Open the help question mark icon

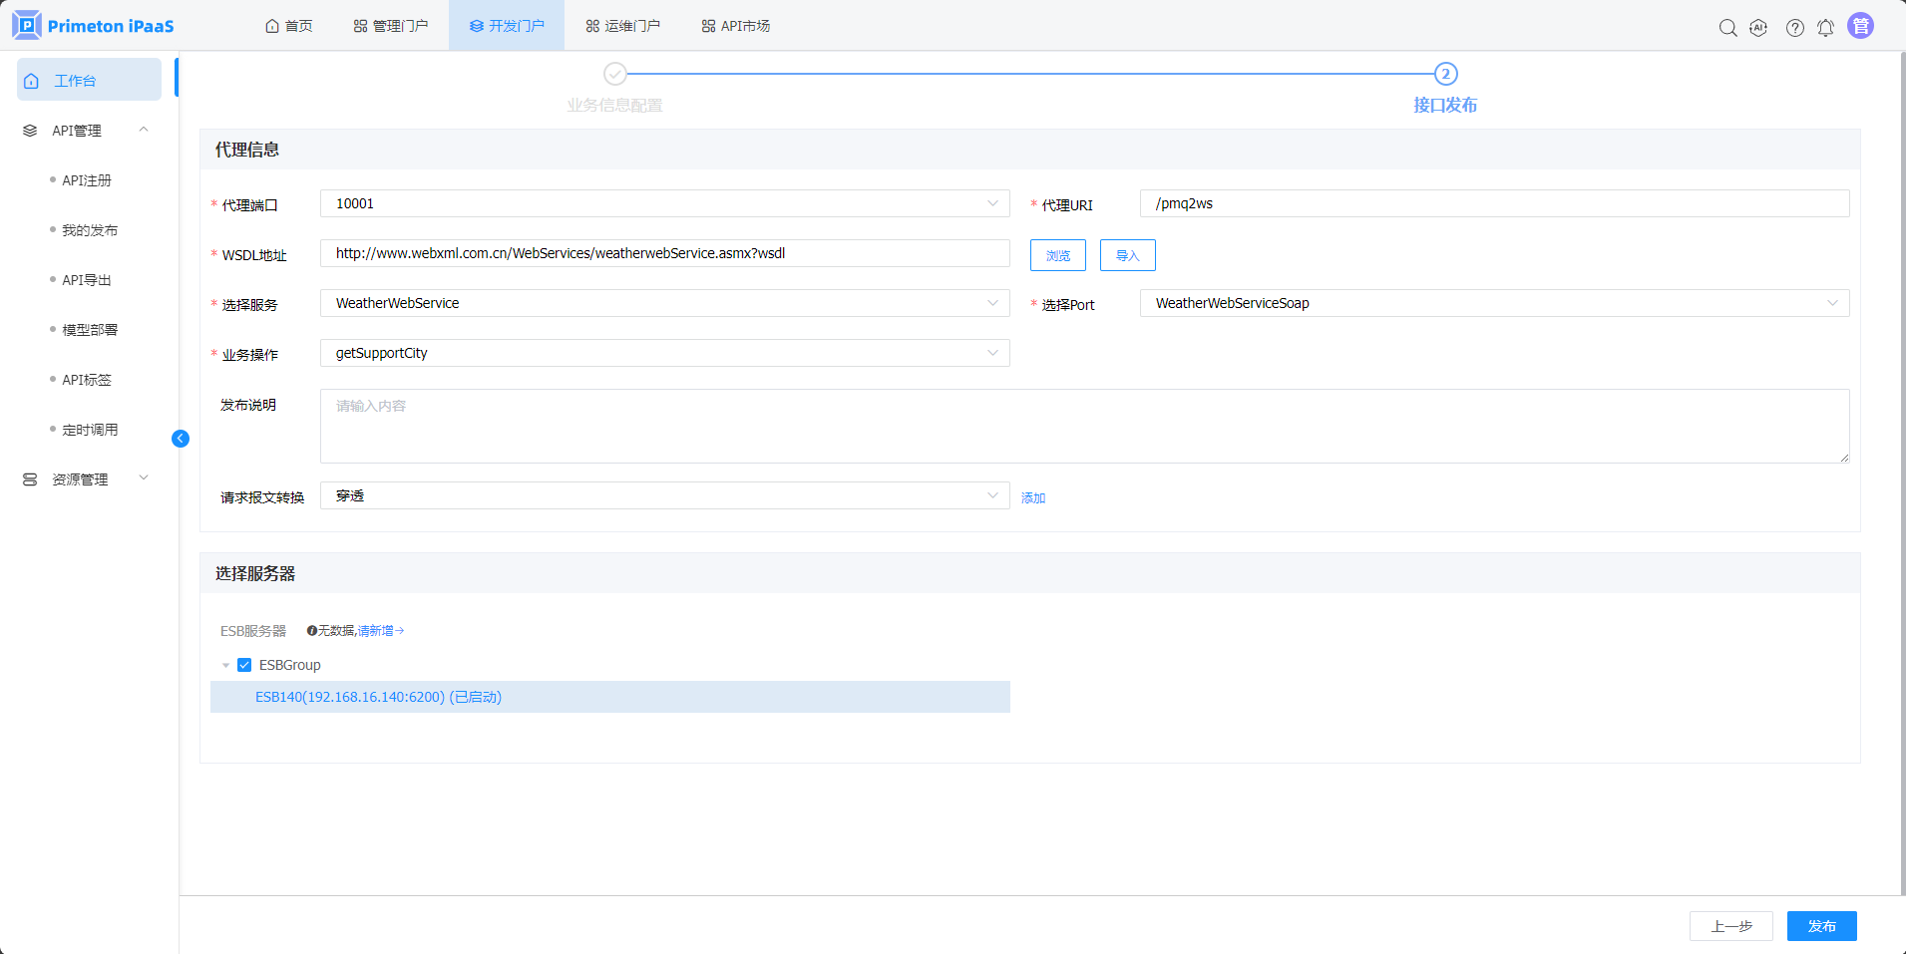[1794, 28]
